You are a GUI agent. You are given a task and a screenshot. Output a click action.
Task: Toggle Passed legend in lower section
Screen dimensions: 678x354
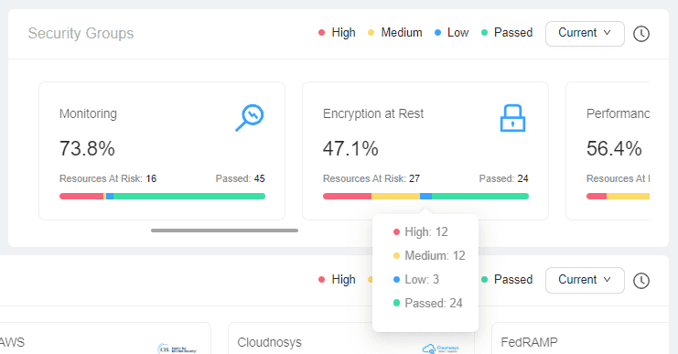coord(507,280)
